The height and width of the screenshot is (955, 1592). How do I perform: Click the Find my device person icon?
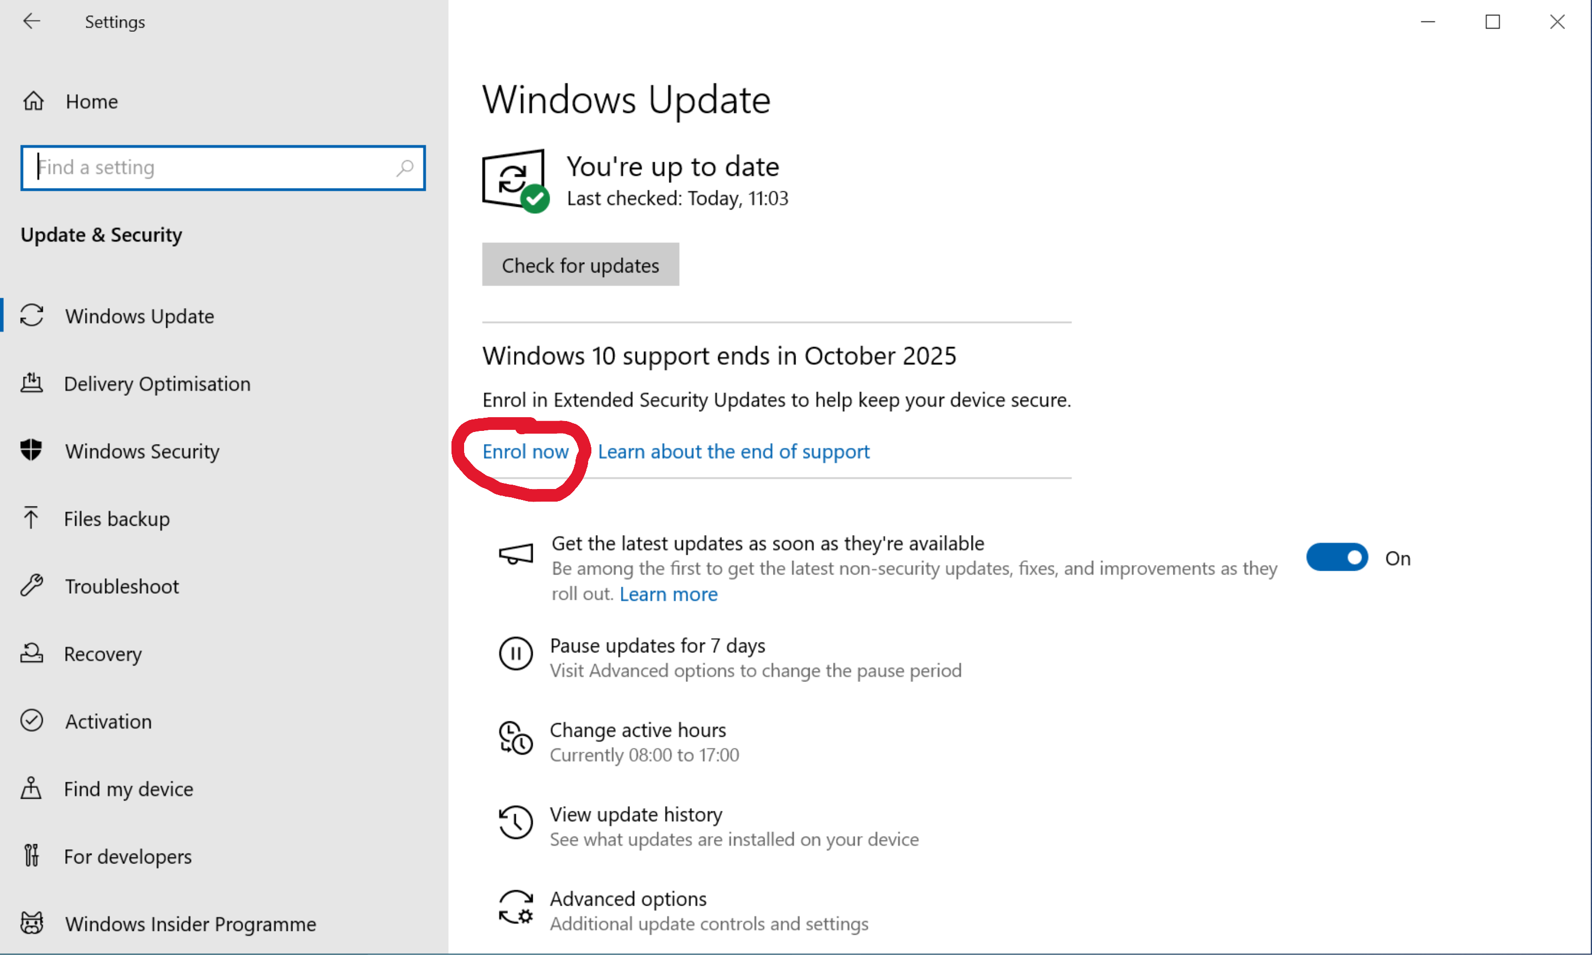[x=31, y=788]
